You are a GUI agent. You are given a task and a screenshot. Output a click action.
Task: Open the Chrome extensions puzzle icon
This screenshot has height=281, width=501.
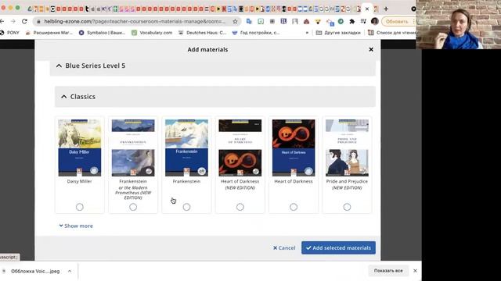tap(351, 21)
